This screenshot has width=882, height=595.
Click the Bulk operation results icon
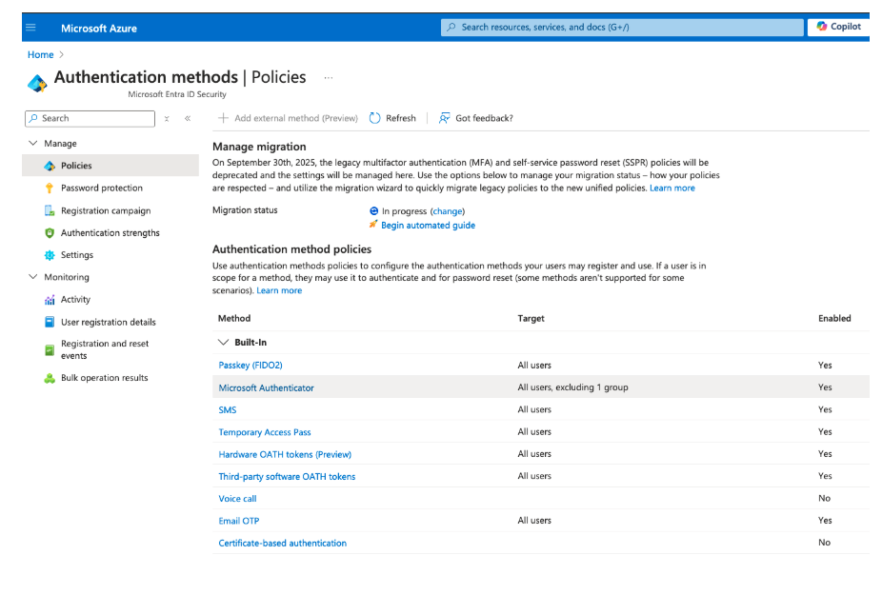[50, 378]
